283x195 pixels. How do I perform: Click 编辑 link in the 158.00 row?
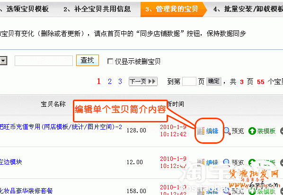(x=212, y=191)
